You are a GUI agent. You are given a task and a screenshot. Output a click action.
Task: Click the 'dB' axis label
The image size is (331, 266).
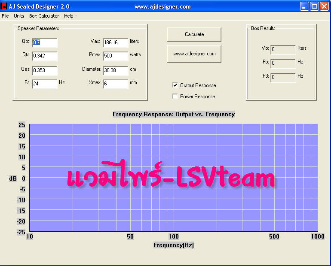(12, 178)
